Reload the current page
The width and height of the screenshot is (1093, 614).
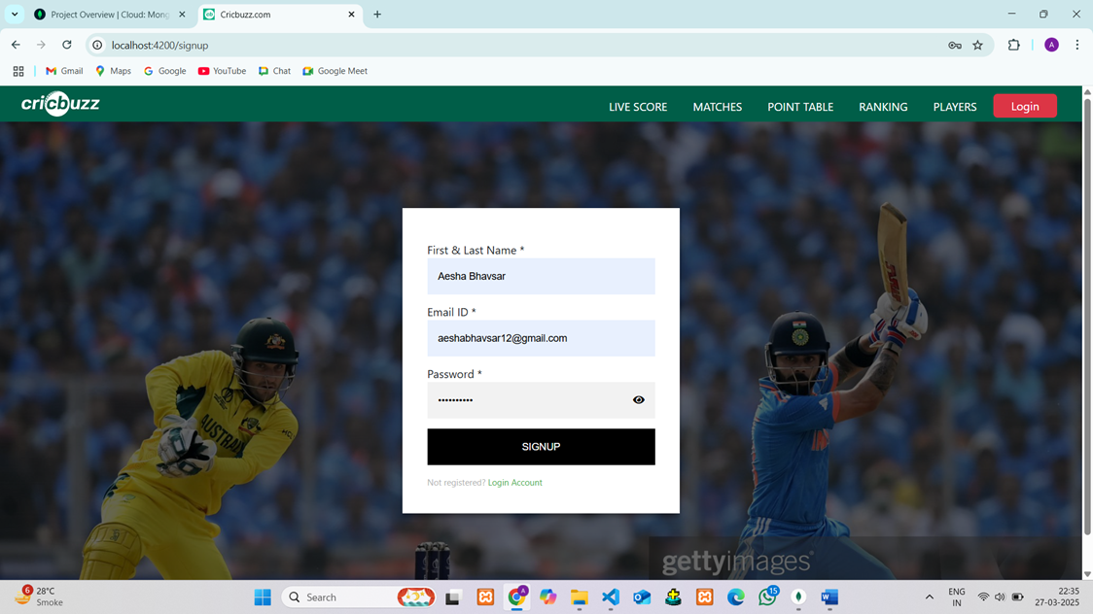(x=67, y=45)
